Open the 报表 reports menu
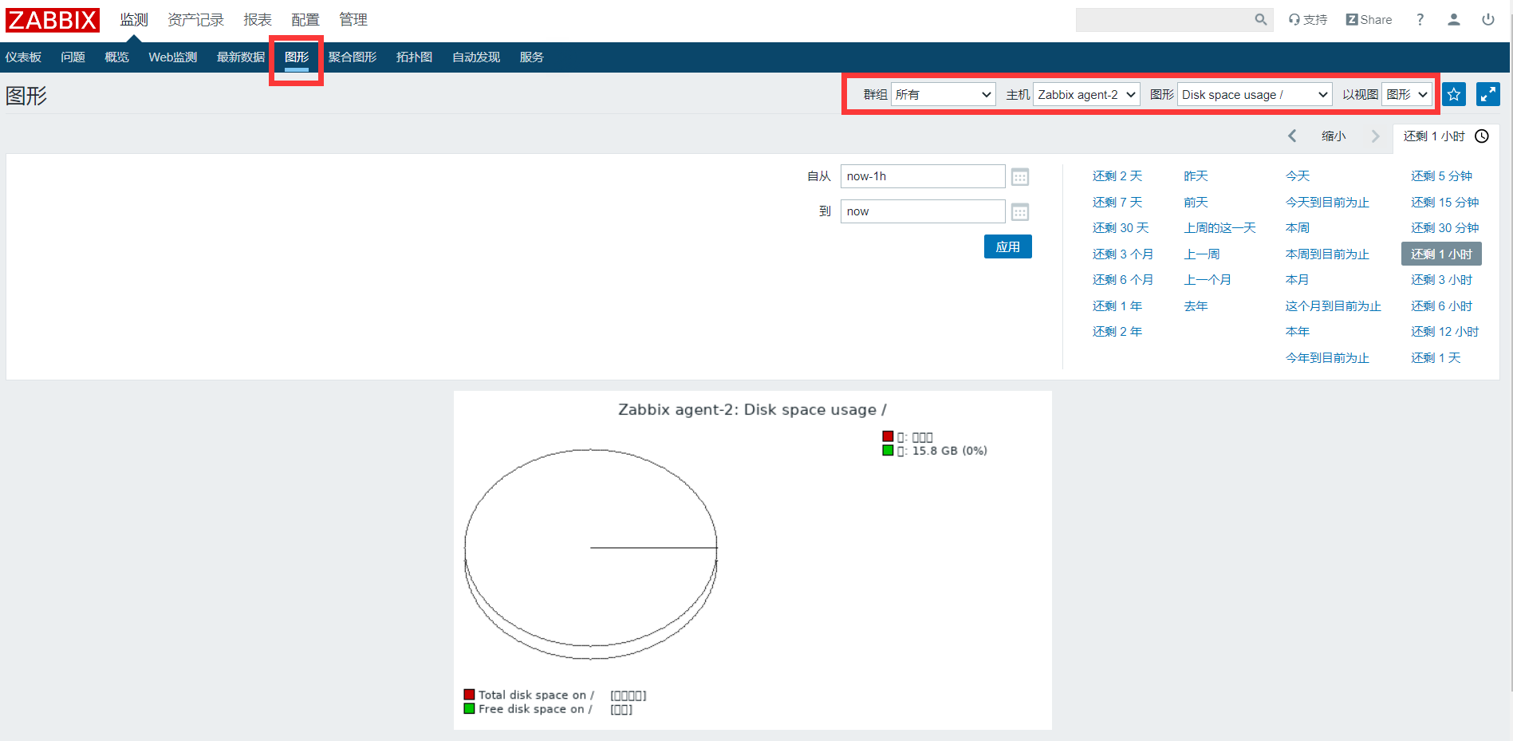This screenshot has height=741, width=1513. (x=258, y=20)
